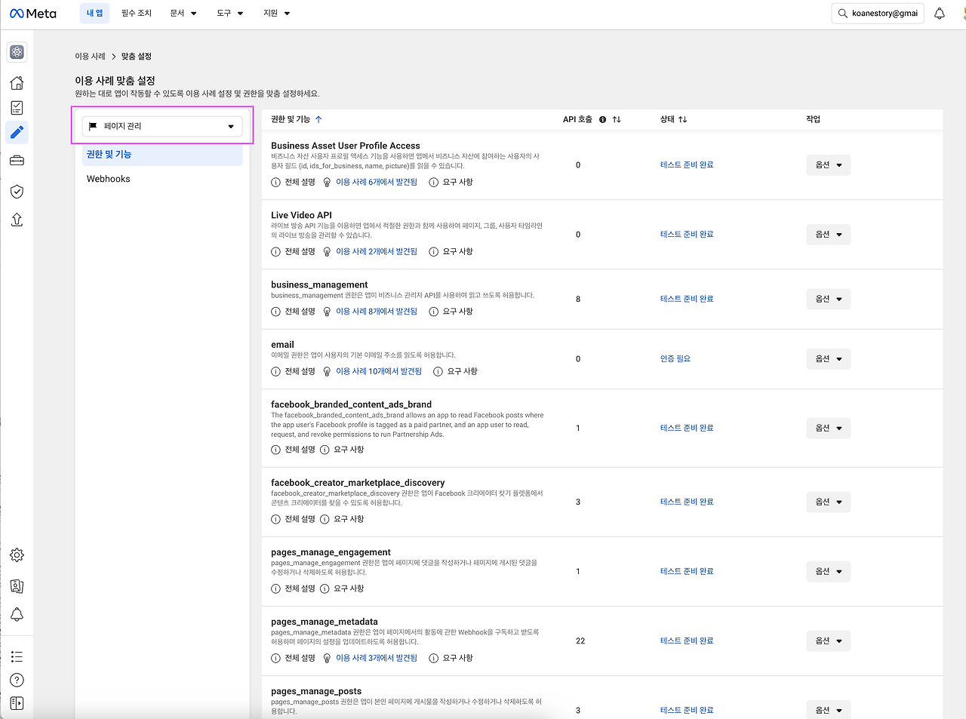Image resolution: width=966 pixels, height=719 pixels.
Task: Click the notification bell in top bar
Action: [x=940, y=14]
